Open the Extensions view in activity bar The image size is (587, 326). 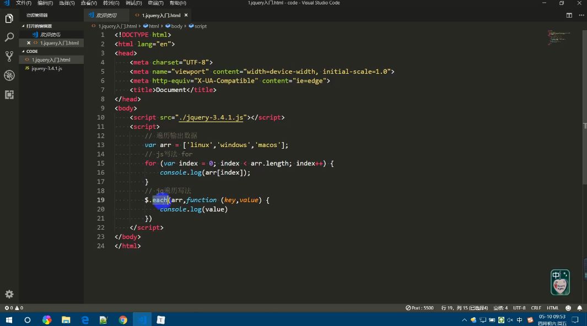pos(9,95)
